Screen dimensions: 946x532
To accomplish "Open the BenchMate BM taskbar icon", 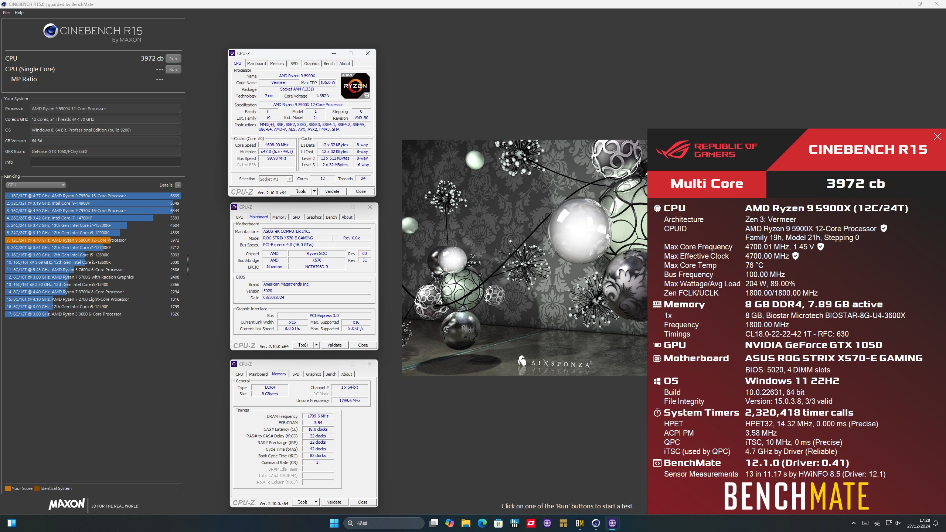I will (x=579, y=523).
